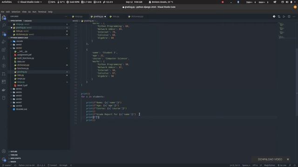Click the MagicPython language mode in the status bar
298x167 pixels.
click(x=270, y=165)
